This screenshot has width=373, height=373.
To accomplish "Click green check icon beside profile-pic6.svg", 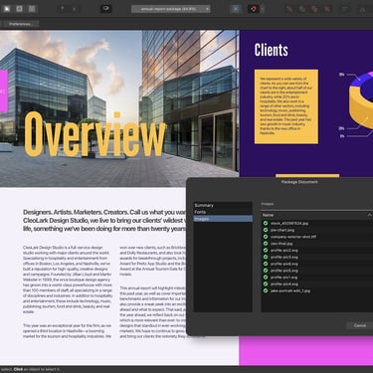I will (266, 264).
